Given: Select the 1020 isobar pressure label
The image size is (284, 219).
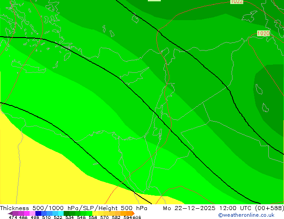Looking at the screenshot, I should coord(263,33).
